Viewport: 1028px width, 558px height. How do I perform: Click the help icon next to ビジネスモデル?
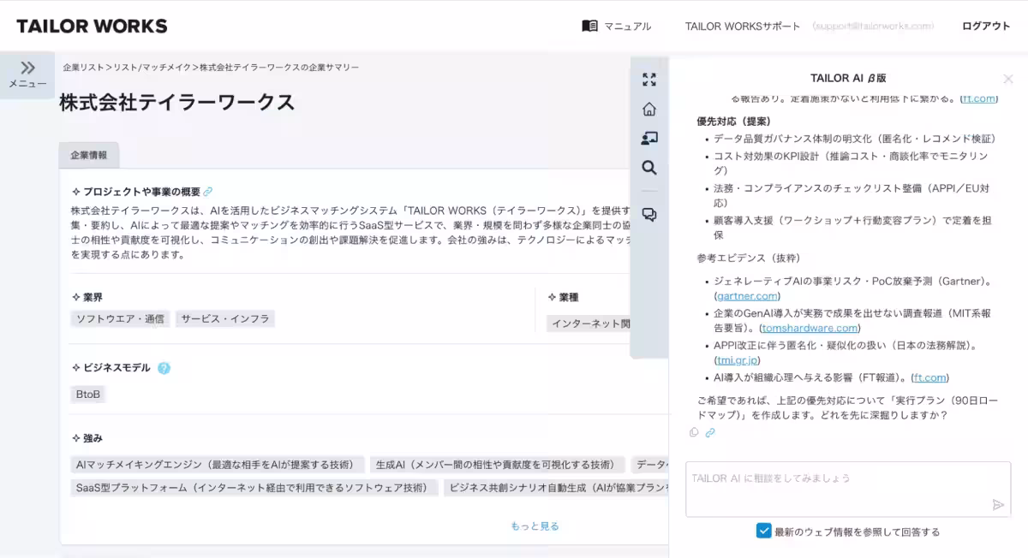pos(164,368)
